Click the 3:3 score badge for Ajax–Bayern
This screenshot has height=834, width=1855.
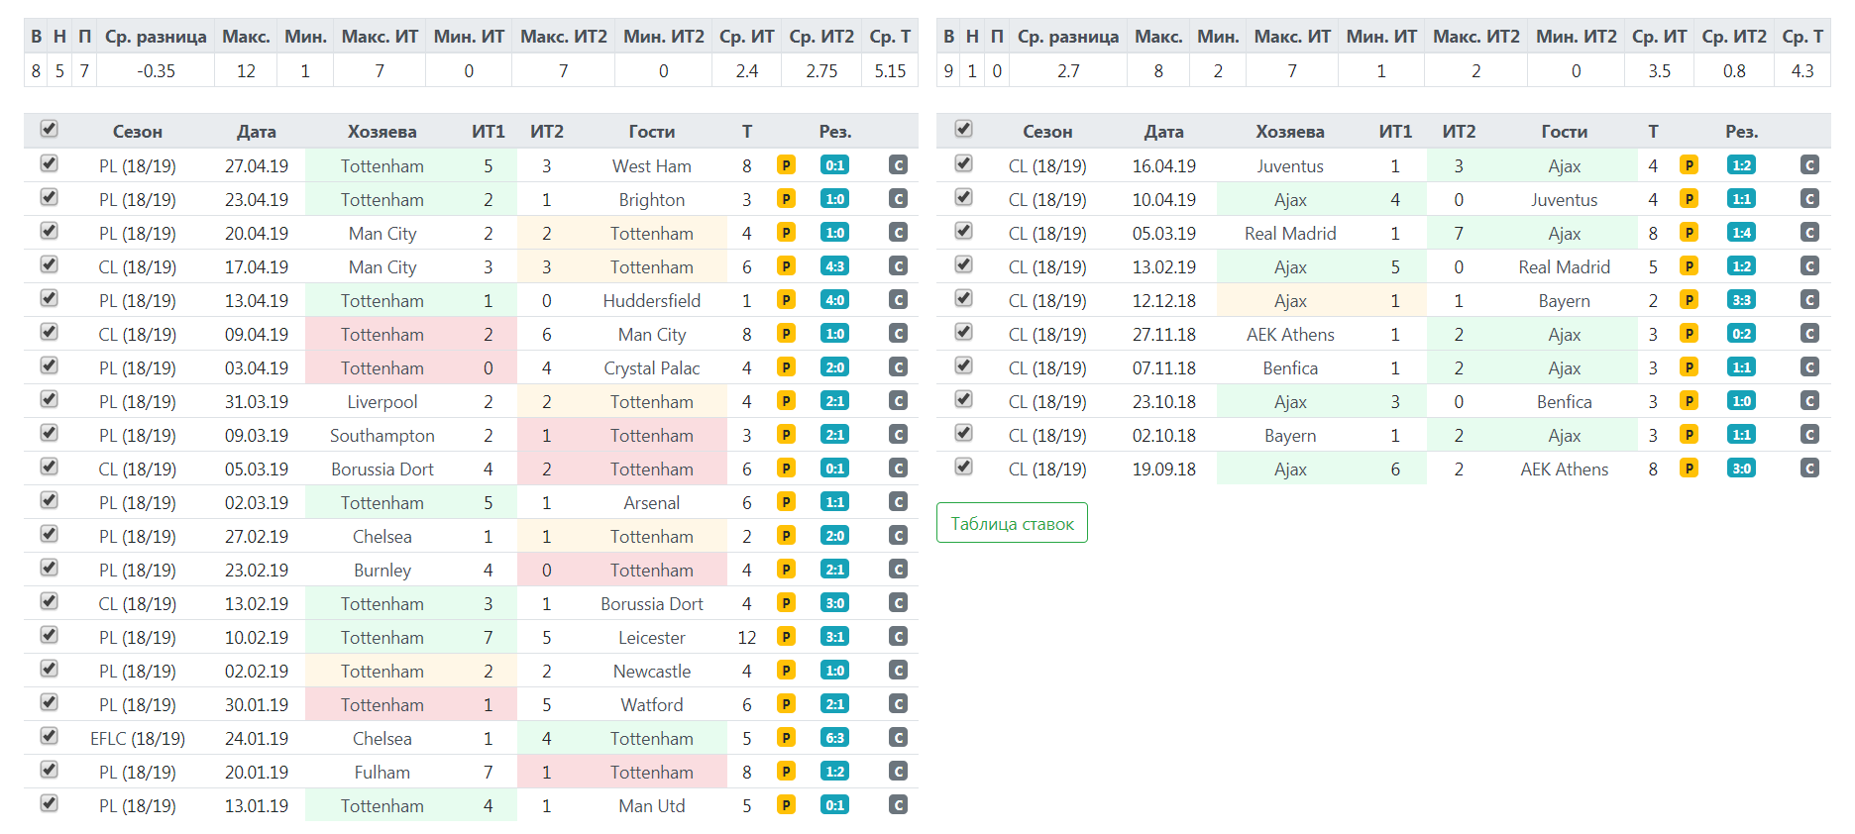coord(1741,300)
